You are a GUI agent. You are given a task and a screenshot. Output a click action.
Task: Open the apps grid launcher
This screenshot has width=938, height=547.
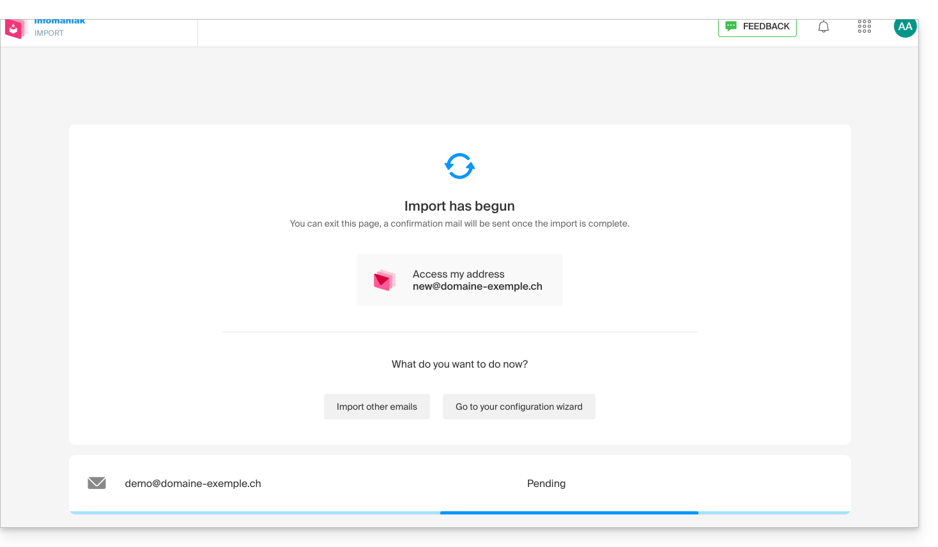pyautogui.click(x=864, y=27)
